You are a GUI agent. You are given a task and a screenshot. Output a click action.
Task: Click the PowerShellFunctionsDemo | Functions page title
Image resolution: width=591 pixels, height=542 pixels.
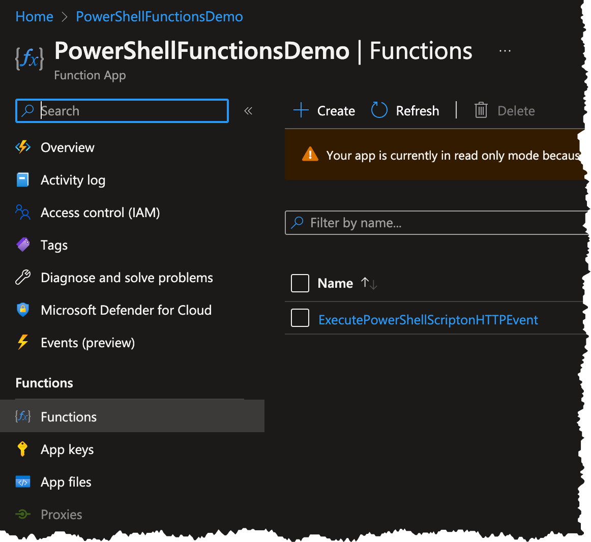point(263,50)
